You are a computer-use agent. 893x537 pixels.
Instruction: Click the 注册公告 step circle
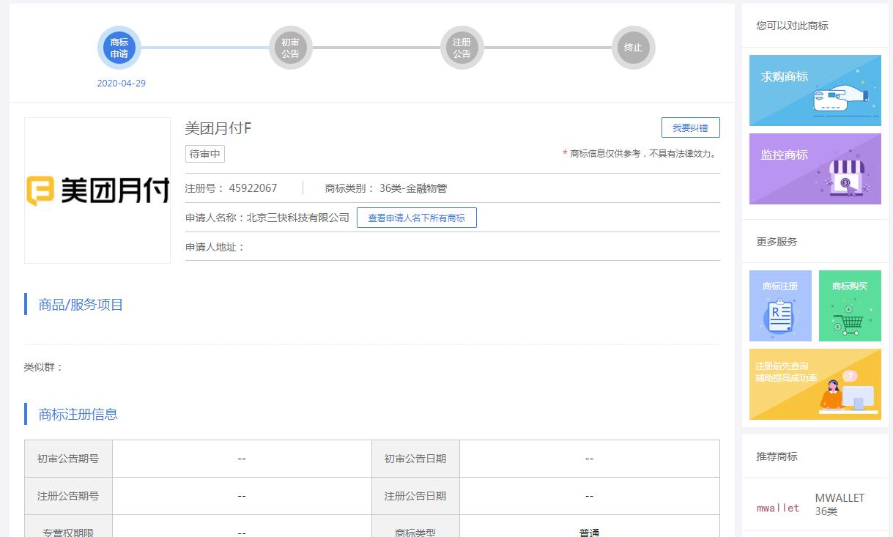click(462, 48)
